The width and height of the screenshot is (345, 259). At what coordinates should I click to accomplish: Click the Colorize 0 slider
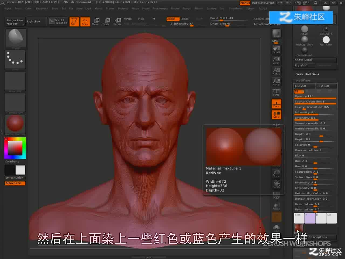point(315,145)
